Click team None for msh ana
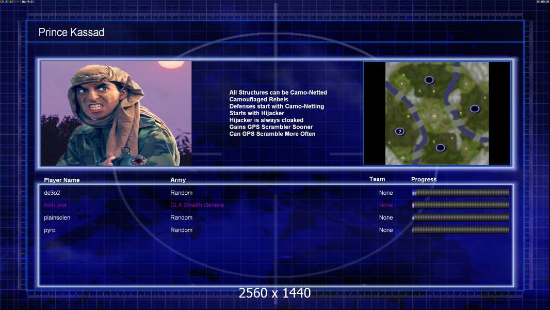The width and height of the screenshot is (550, 310). [x=386, y=205]
